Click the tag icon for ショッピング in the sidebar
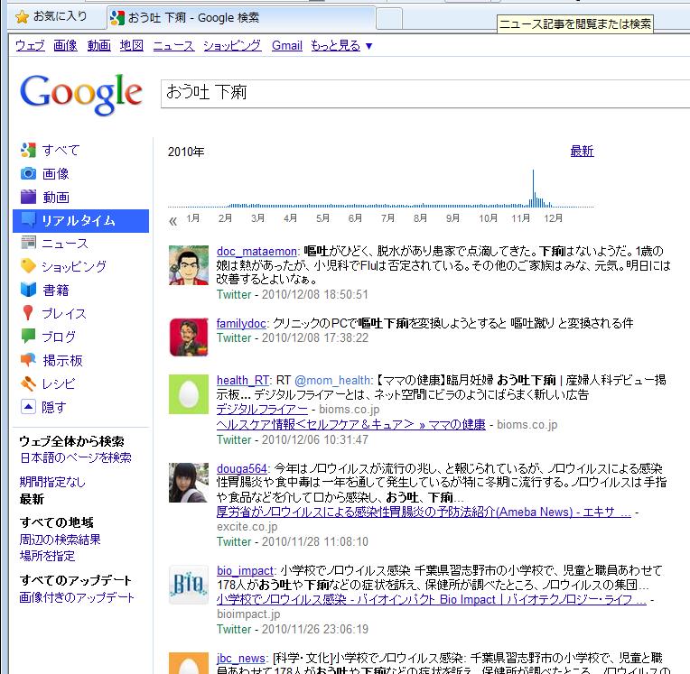This screenshot has height=674, width=690. click(28, 265)
